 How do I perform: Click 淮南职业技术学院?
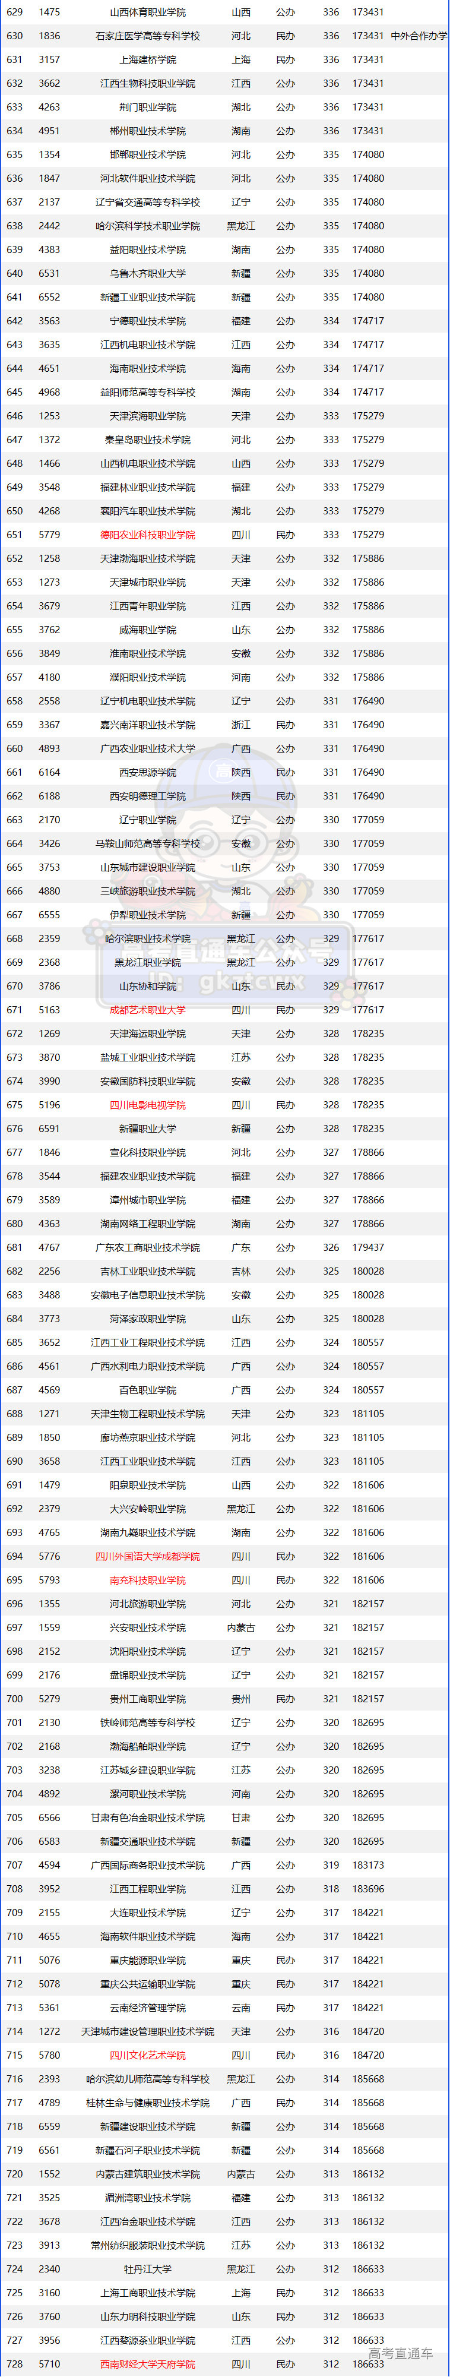148,653
